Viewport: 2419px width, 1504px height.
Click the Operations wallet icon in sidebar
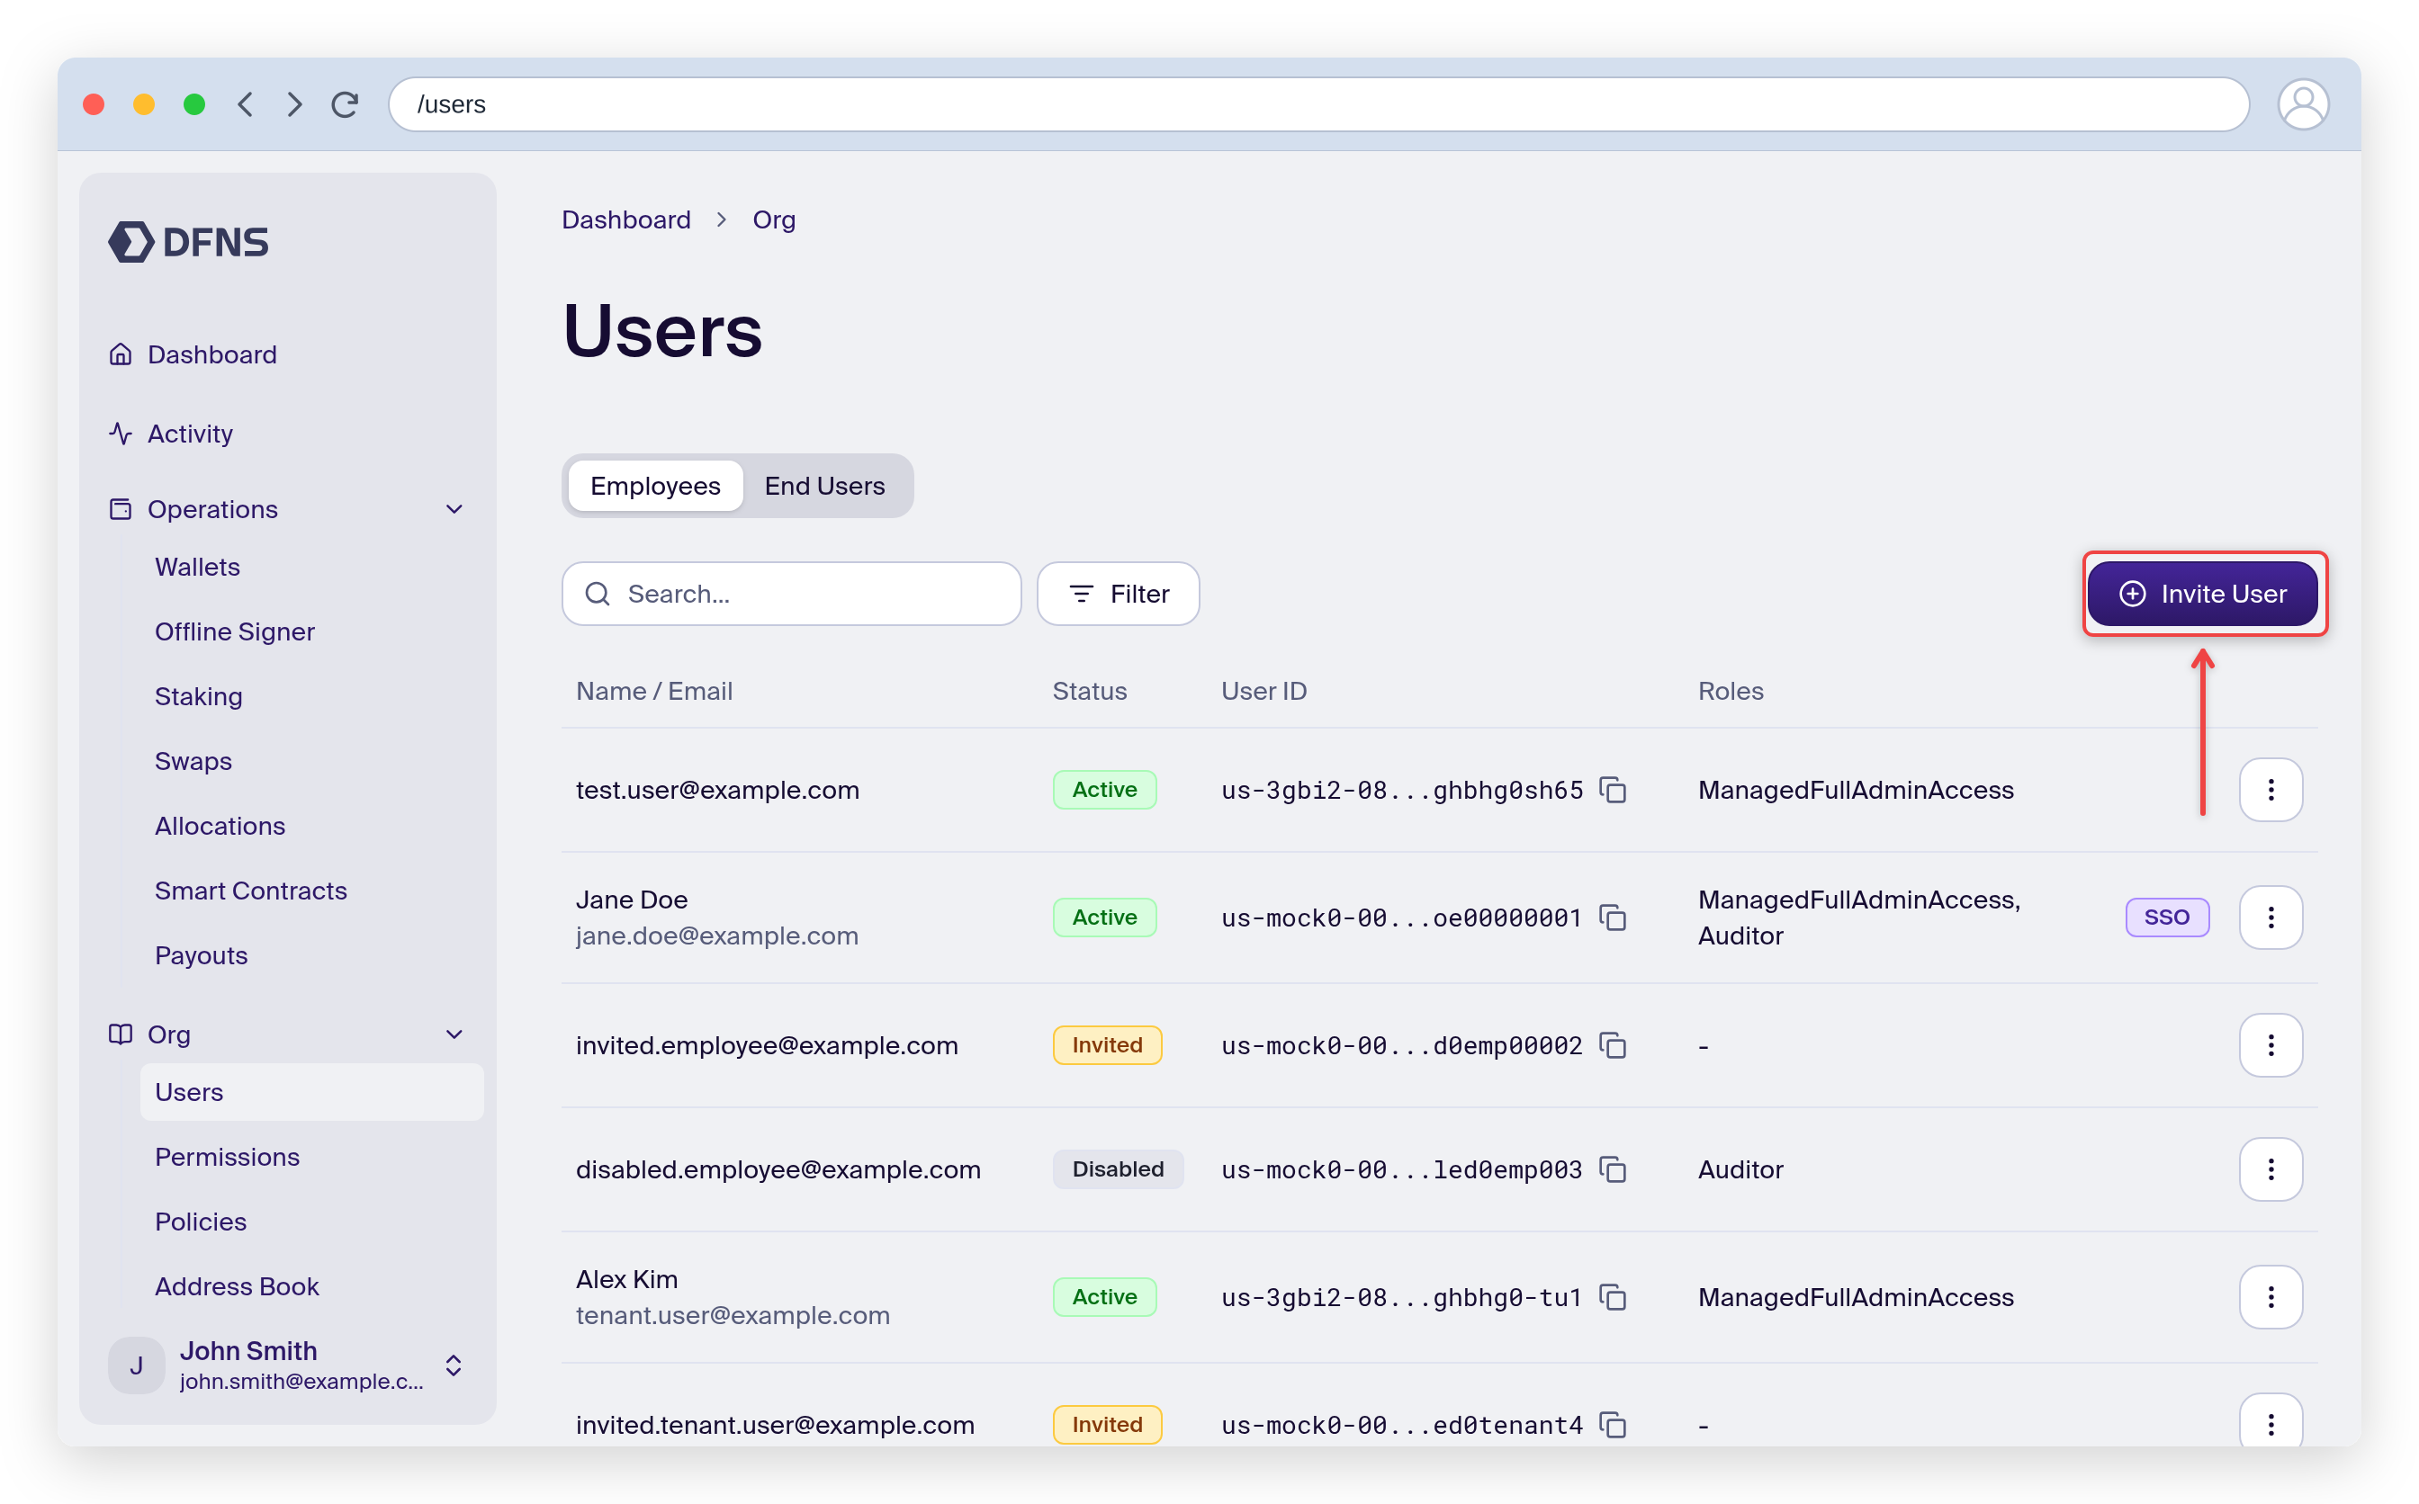121,509
